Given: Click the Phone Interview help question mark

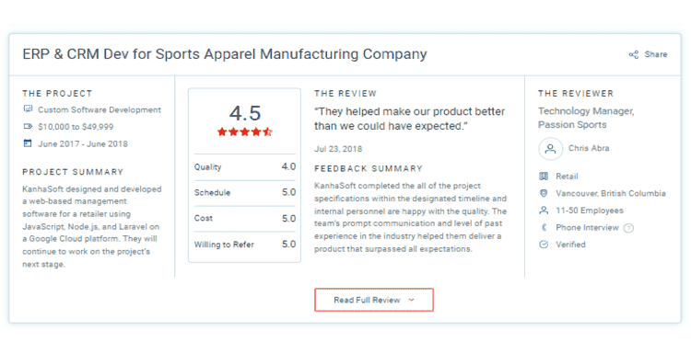Looking at the screenshot, I should [629, 228].
